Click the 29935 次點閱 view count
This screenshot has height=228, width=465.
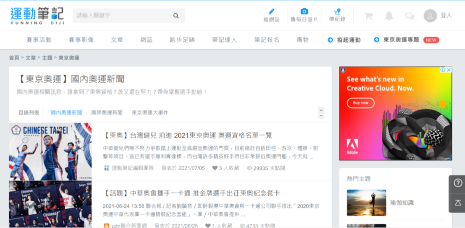tap(269, 168)
